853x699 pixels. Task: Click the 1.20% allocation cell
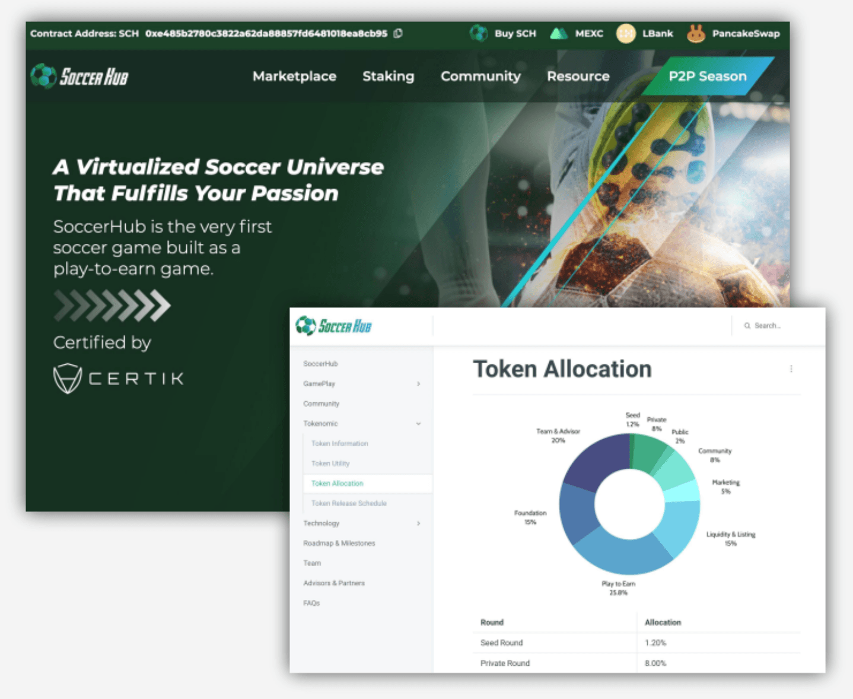[655, 643]
